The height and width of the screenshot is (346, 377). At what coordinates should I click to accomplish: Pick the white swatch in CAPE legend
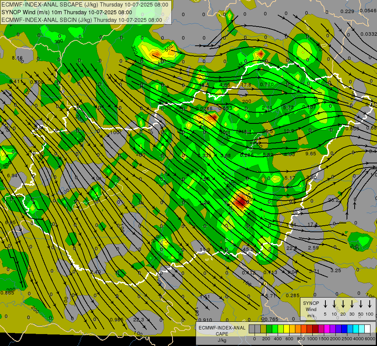(368, 329)
